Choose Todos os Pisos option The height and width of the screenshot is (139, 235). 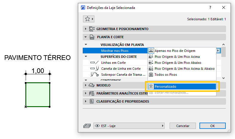(x=165, y=75)
